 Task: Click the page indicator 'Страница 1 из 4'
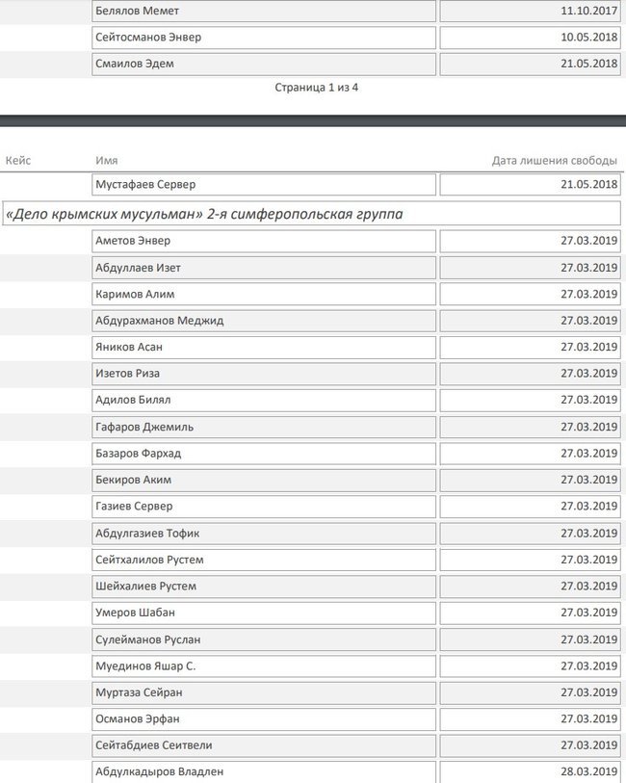(x=317, y=88)
